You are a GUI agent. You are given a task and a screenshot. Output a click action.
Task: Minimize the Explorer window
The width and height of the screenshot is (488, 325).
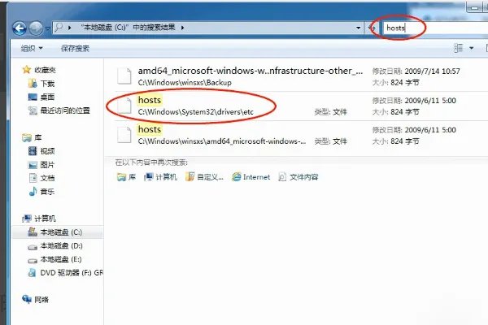pyautogui.click(x=475, y=7)
